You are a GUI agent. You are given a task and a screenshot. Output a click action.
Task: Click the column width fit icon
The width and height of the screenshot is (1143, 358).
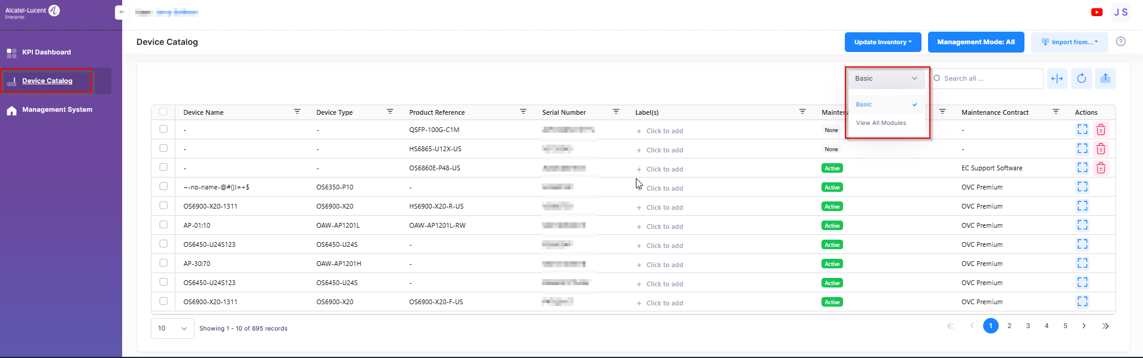(x=1057, y=78)
